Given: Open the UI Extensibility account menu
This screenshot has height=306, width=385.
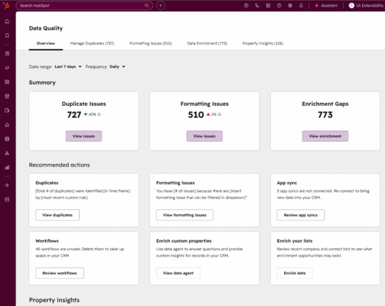Looking at the screenshot, I should pyautogui.click(x=366, y=5).
